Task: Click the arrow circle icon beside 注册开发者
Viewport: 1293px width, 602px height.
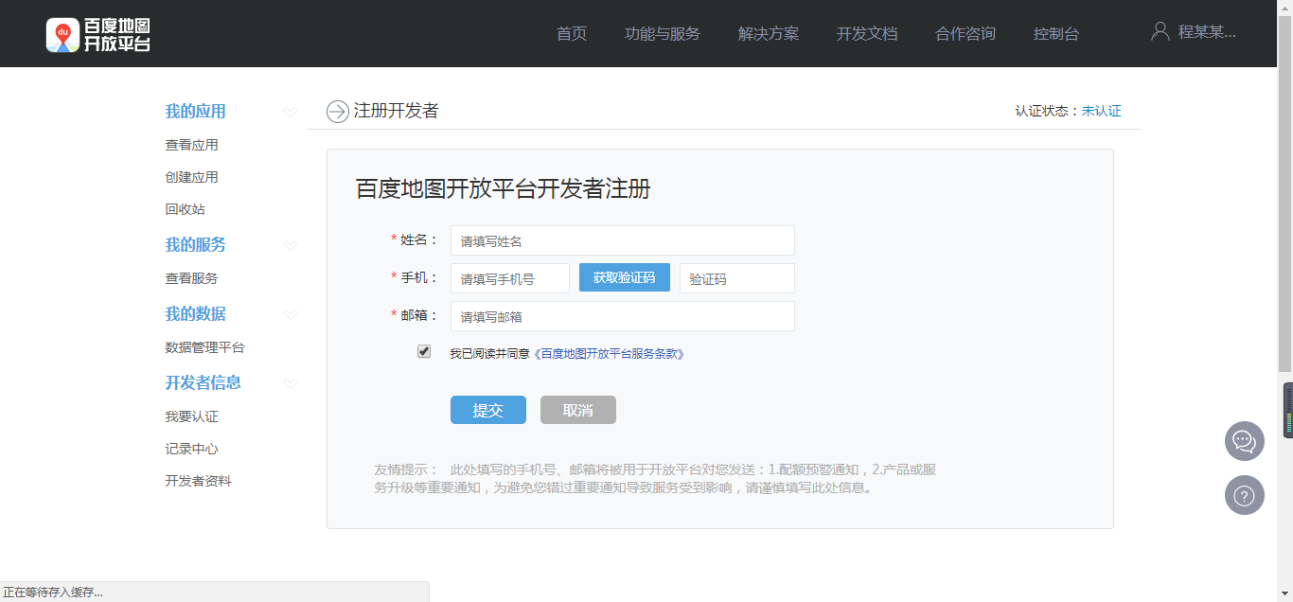Action: [338, 112]
